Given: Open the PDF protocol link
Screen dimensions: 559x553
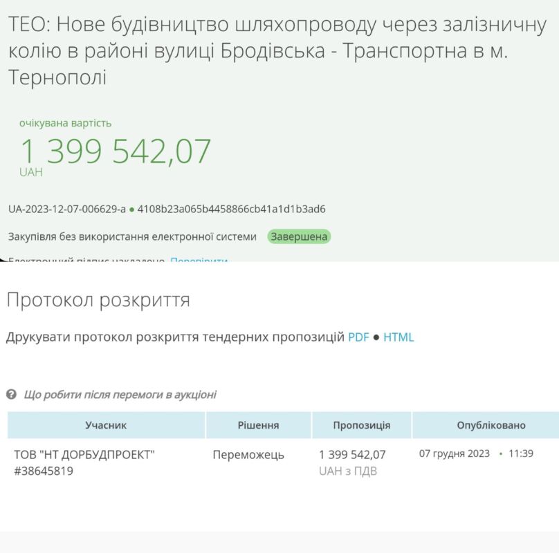Looking at the screenshot, I should (358, 337).
